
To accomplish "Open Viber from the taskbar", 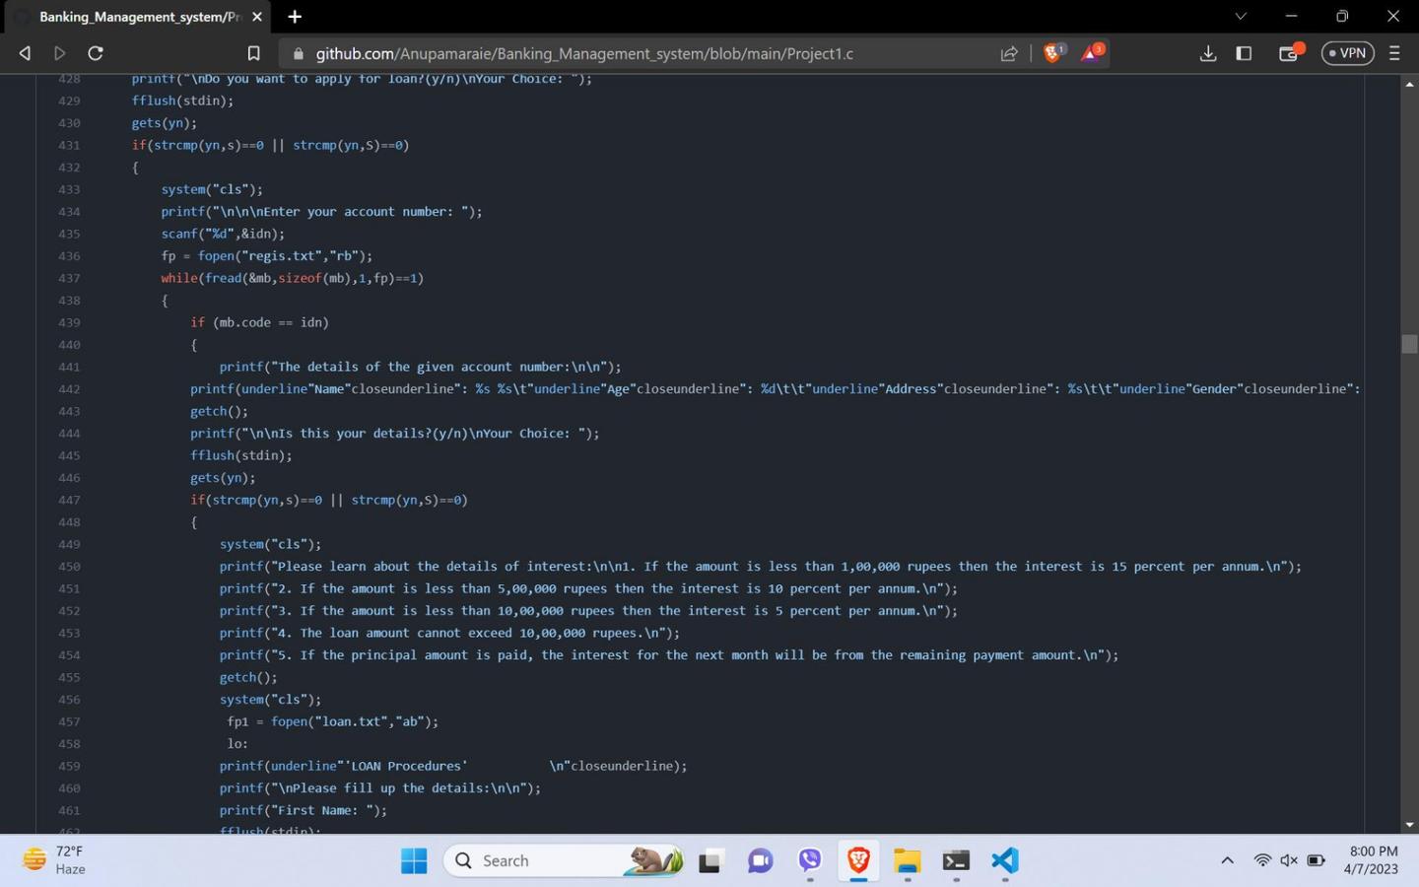I will point(809,860).
